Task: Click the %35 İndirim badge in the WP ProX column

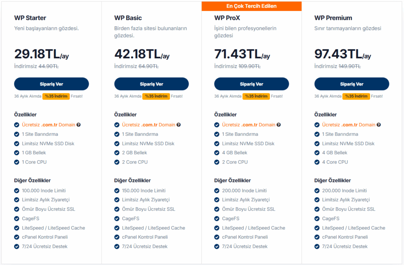Action: click(256, 96)
